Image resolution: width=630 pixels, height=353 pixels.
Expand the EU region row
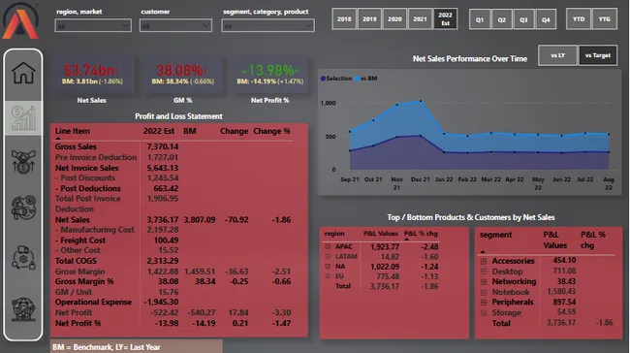(x=328, y=275)
